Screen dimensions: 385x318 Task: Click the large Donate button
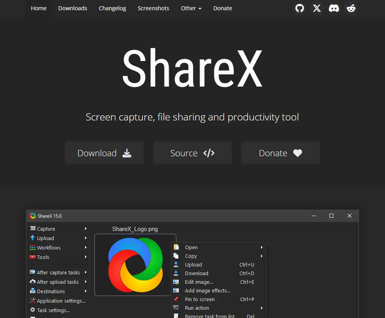tap(280, 153)
